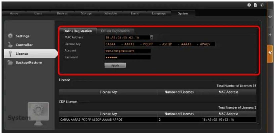This screenshot has height=133, width=274.
Task: Open the Storage tab
Action: 86,13
